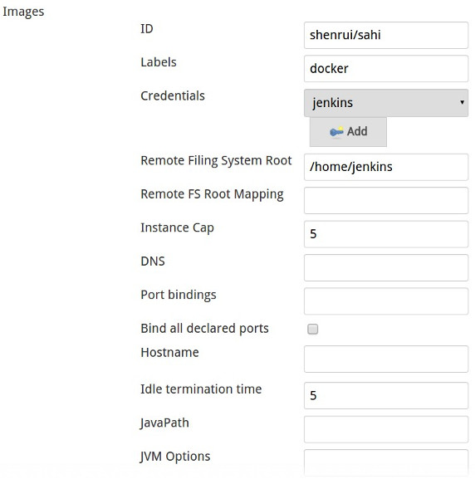Focus the ID field with shenrui/sahi

(386, 35)
